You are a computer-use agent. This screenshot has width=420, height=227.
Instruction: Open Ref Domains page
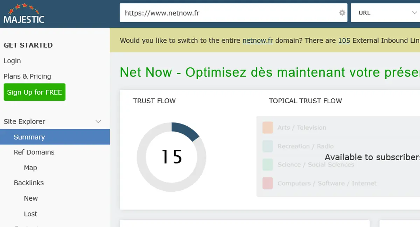pyautogui.click(x=34, y=152)
